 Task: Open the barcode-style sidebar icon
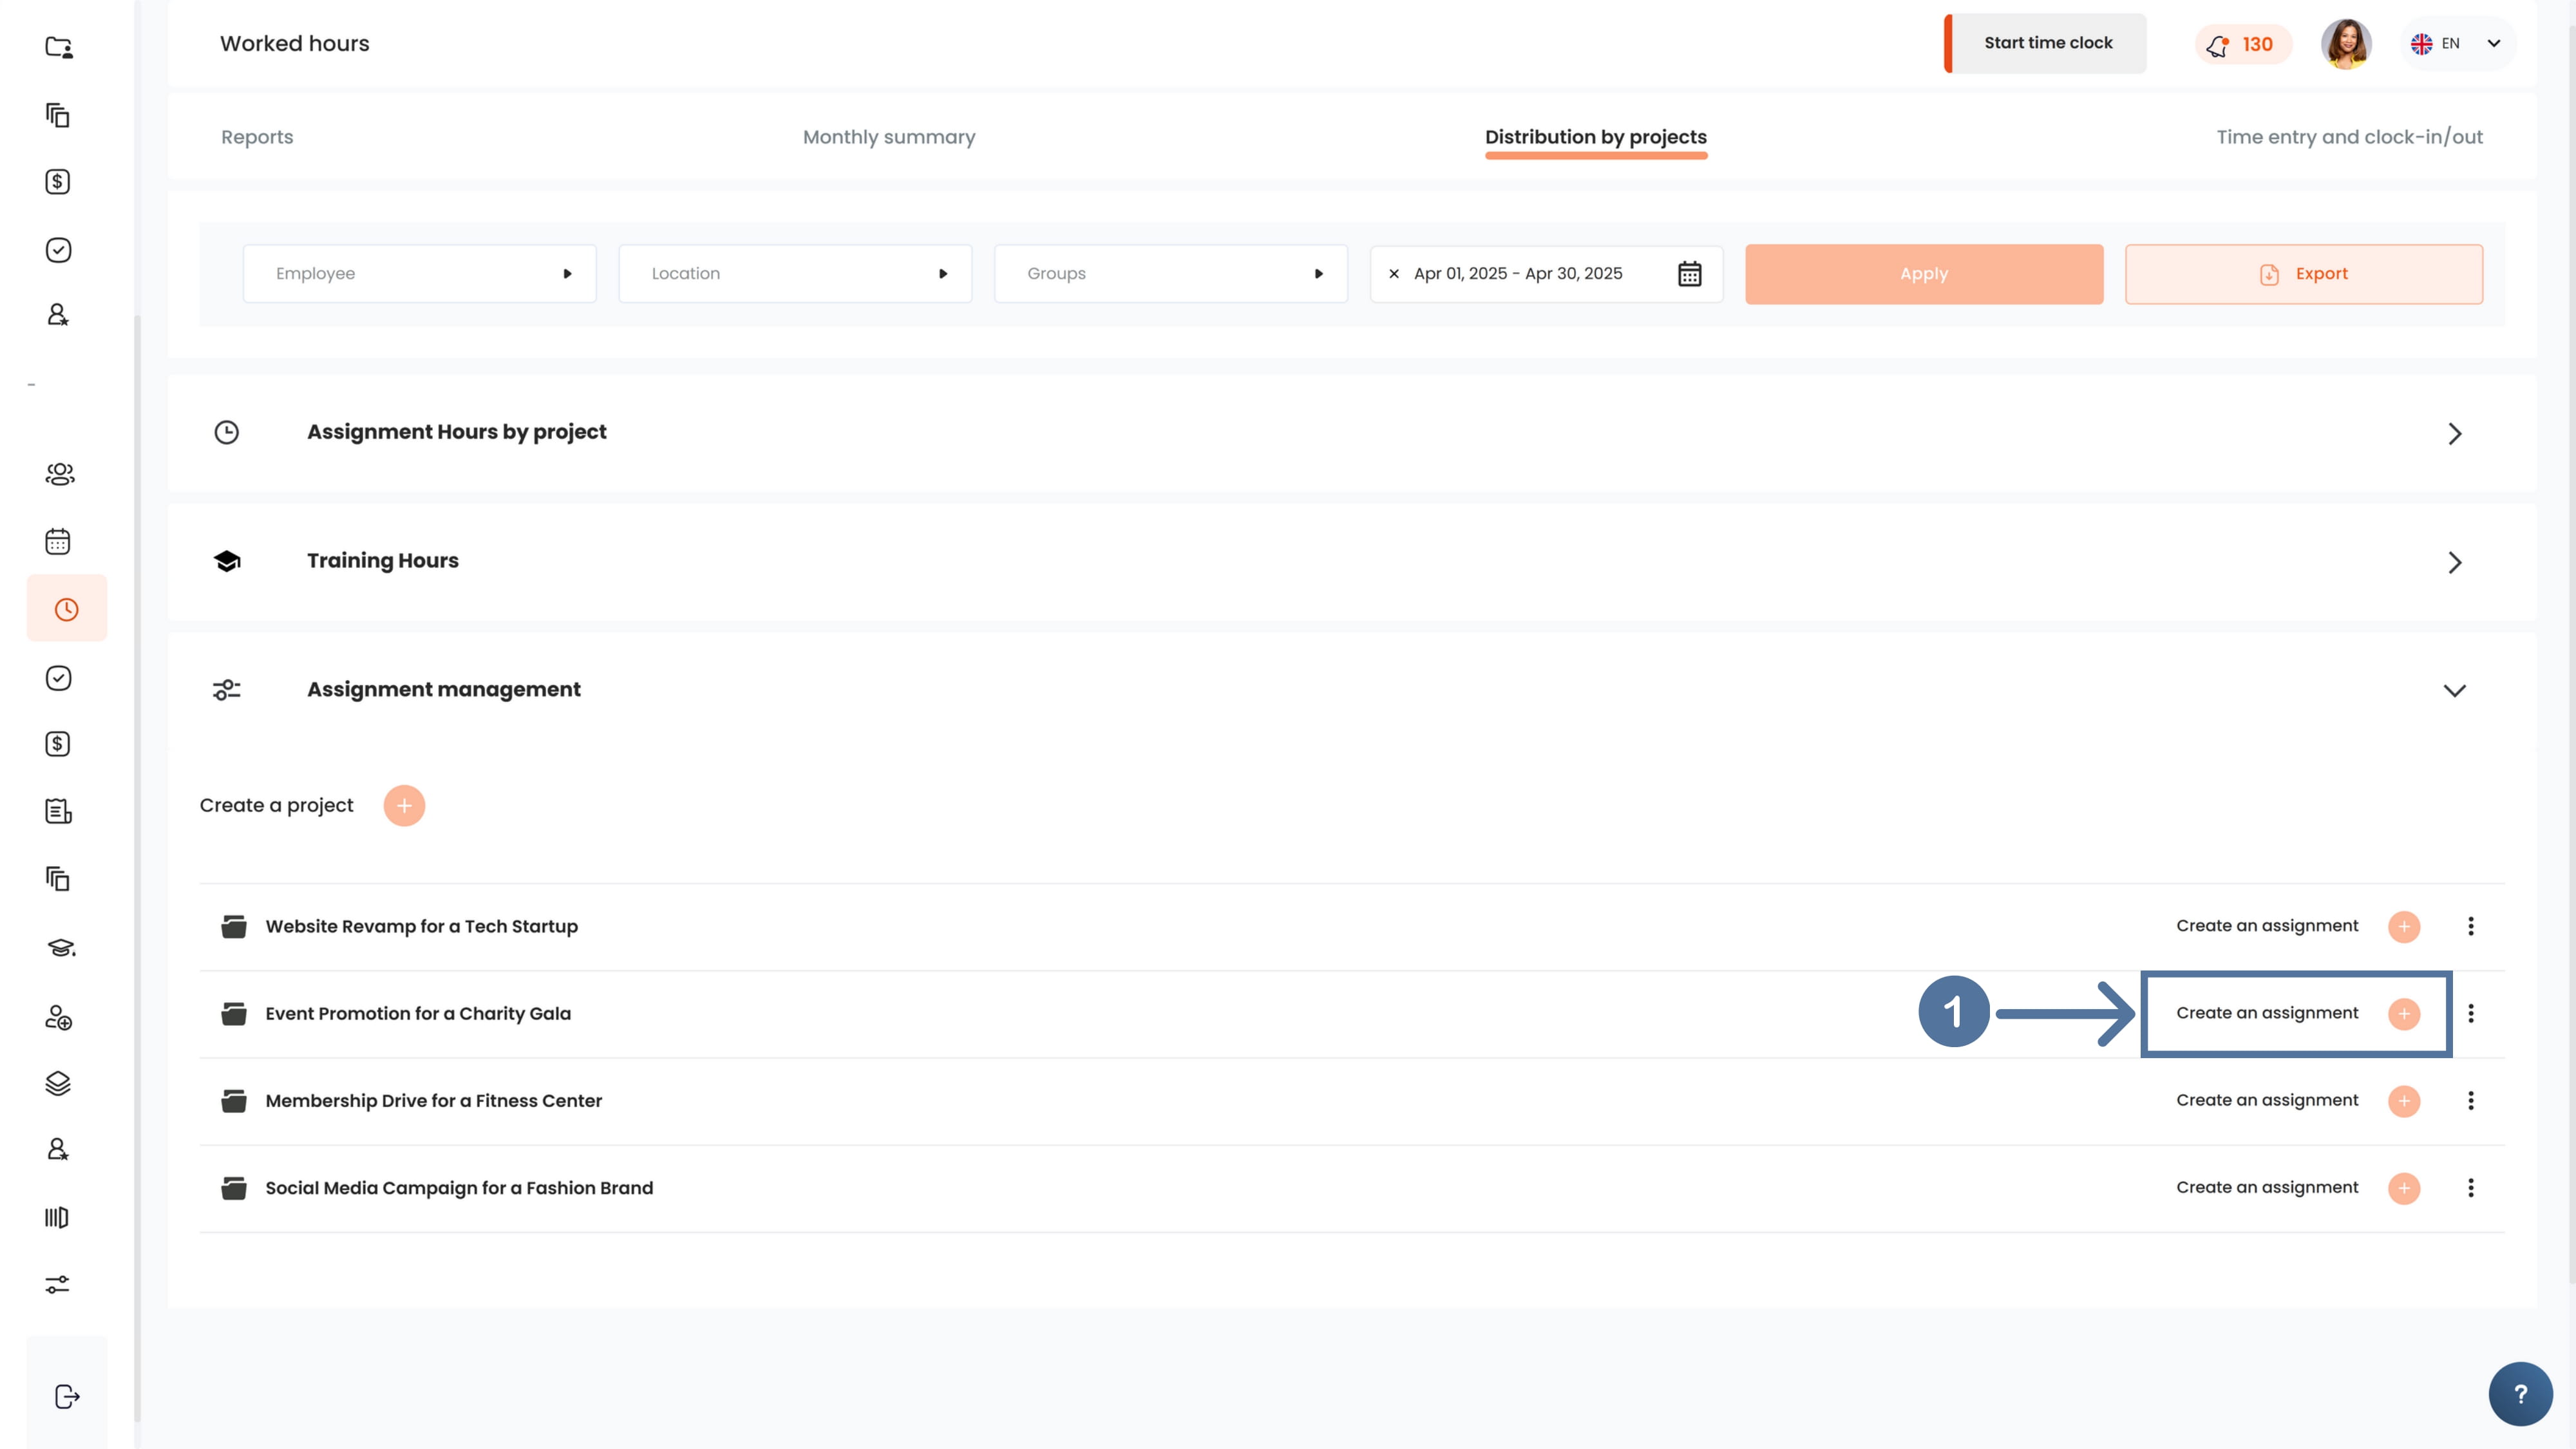click(57, 1217)
